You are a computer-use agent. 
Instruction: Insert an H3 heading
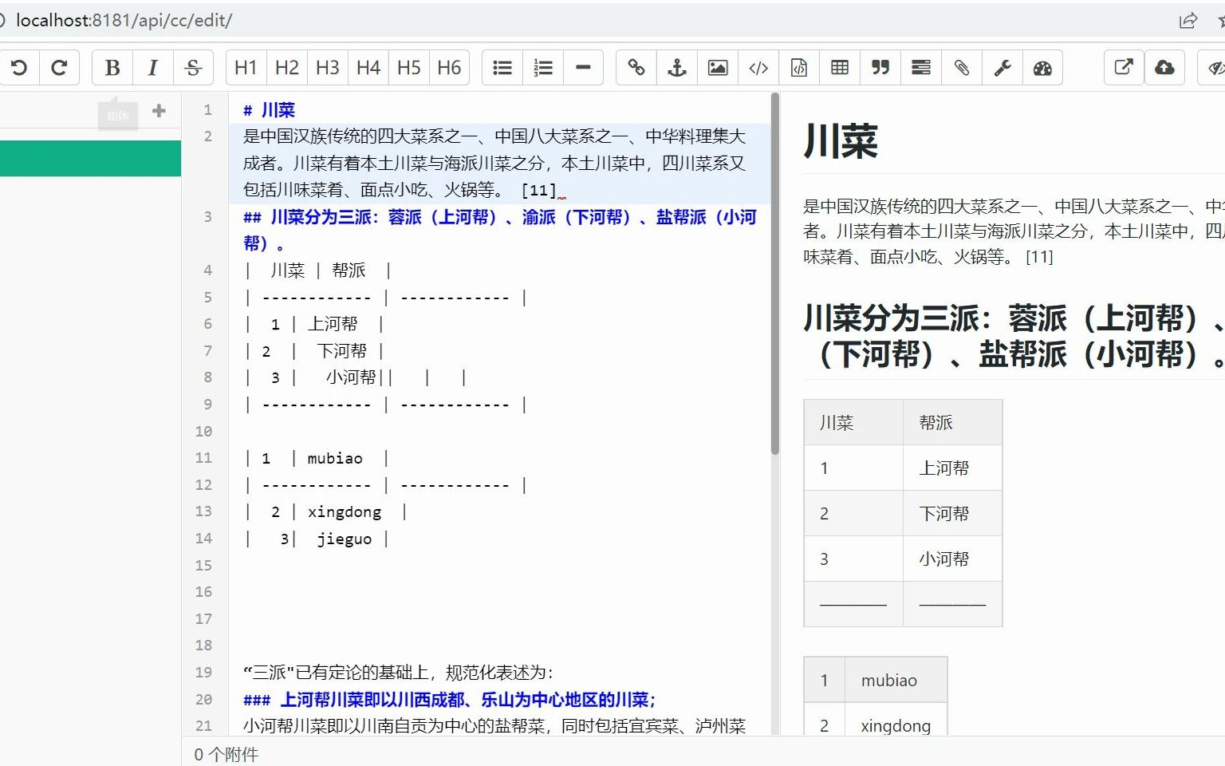click(x=327, y=68)
